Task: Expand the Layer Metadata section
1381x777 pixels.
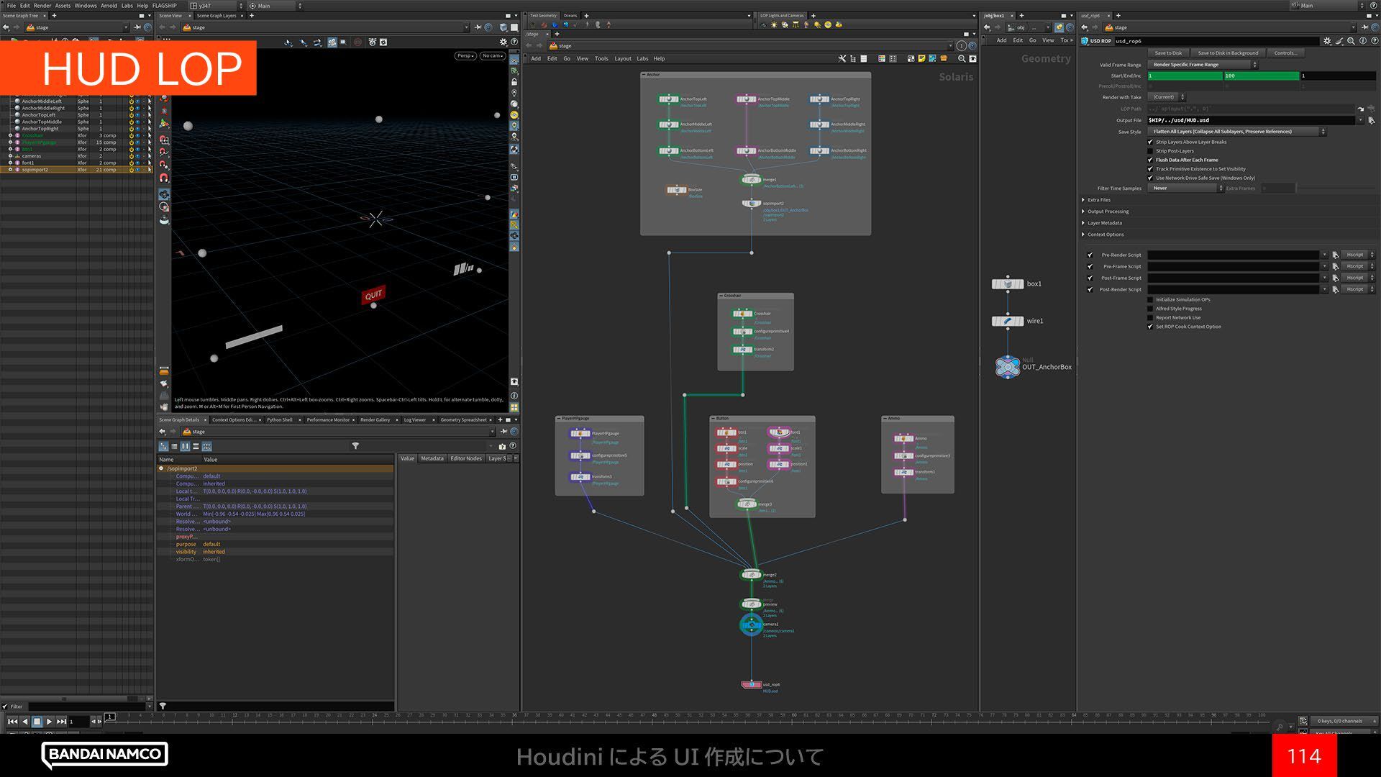Action: coord(1104,223)
